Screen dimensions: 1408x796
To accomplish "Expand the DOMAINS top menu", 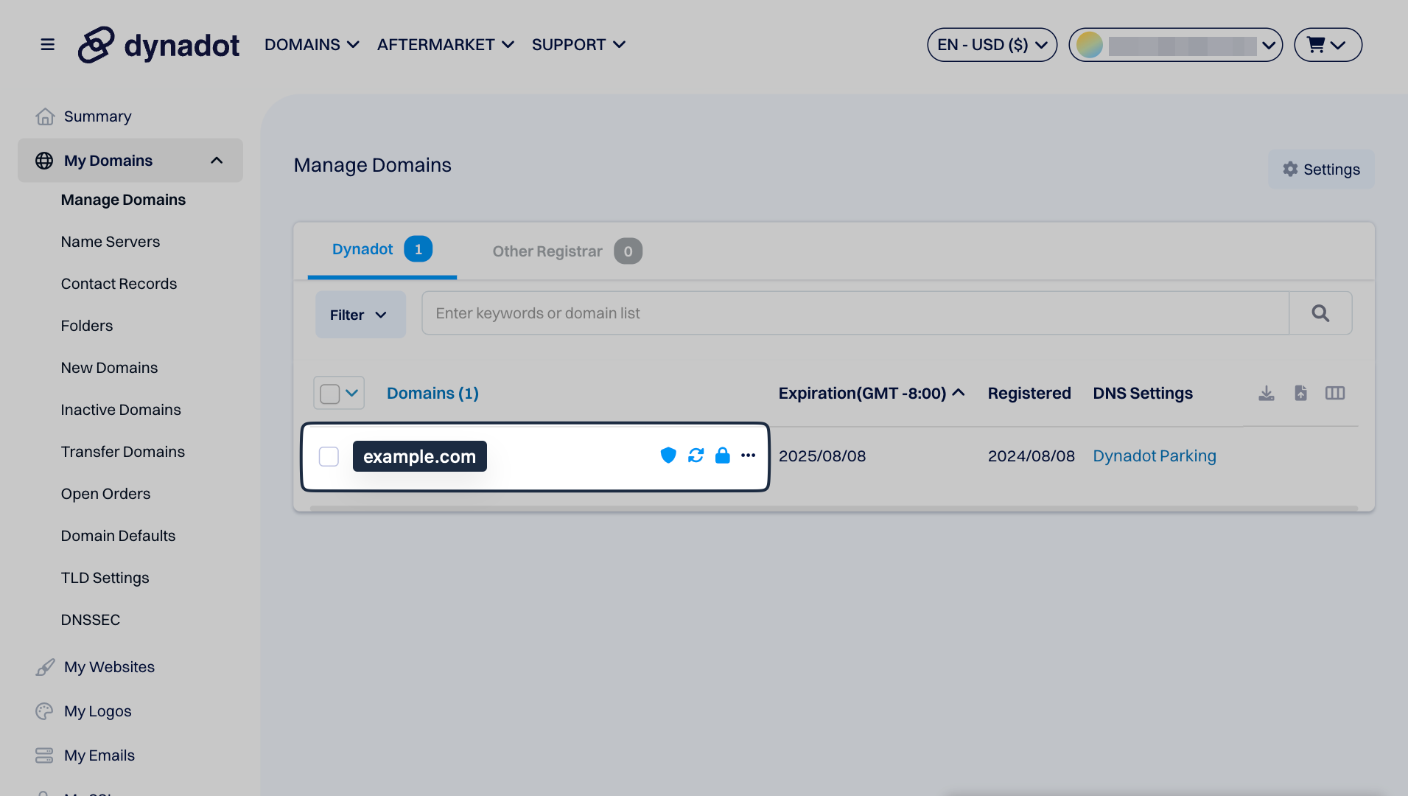I will (x=312, y=45).
